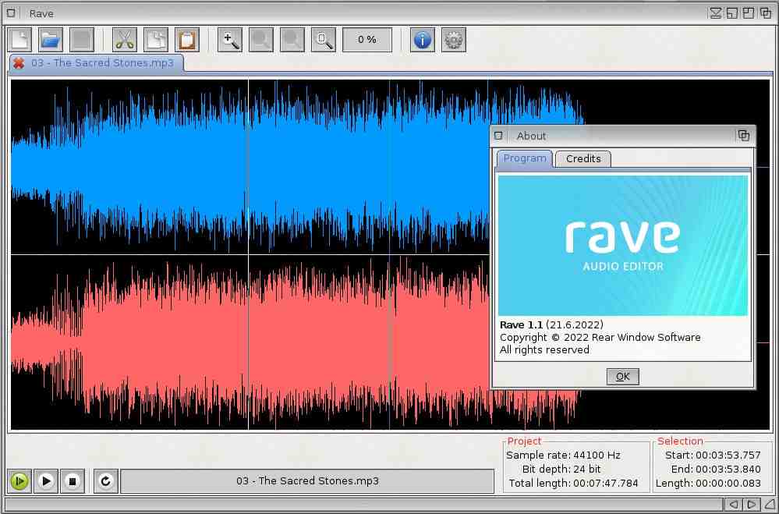Open settings with the gear icon

point(454,39)
